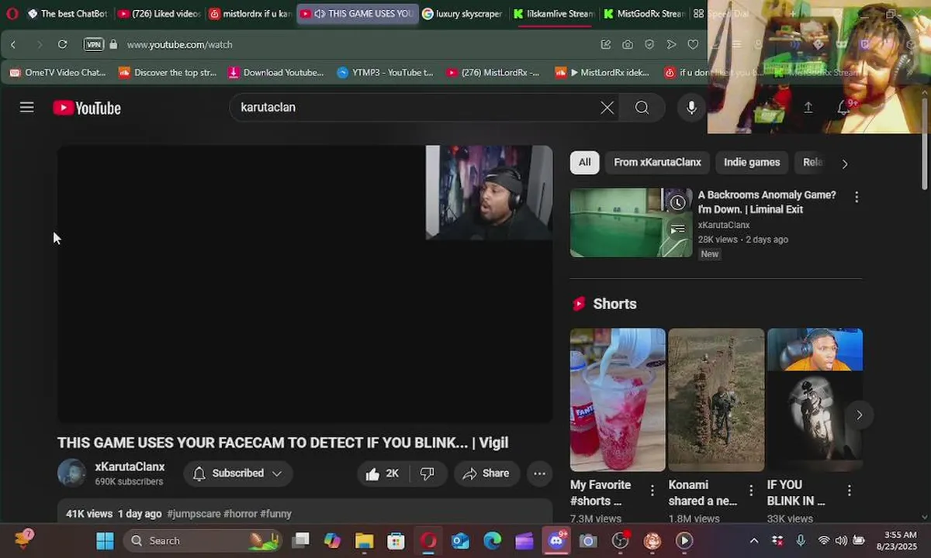
Task: Switch to mistlordrx browser tab
Action: [x=251, y=14]
